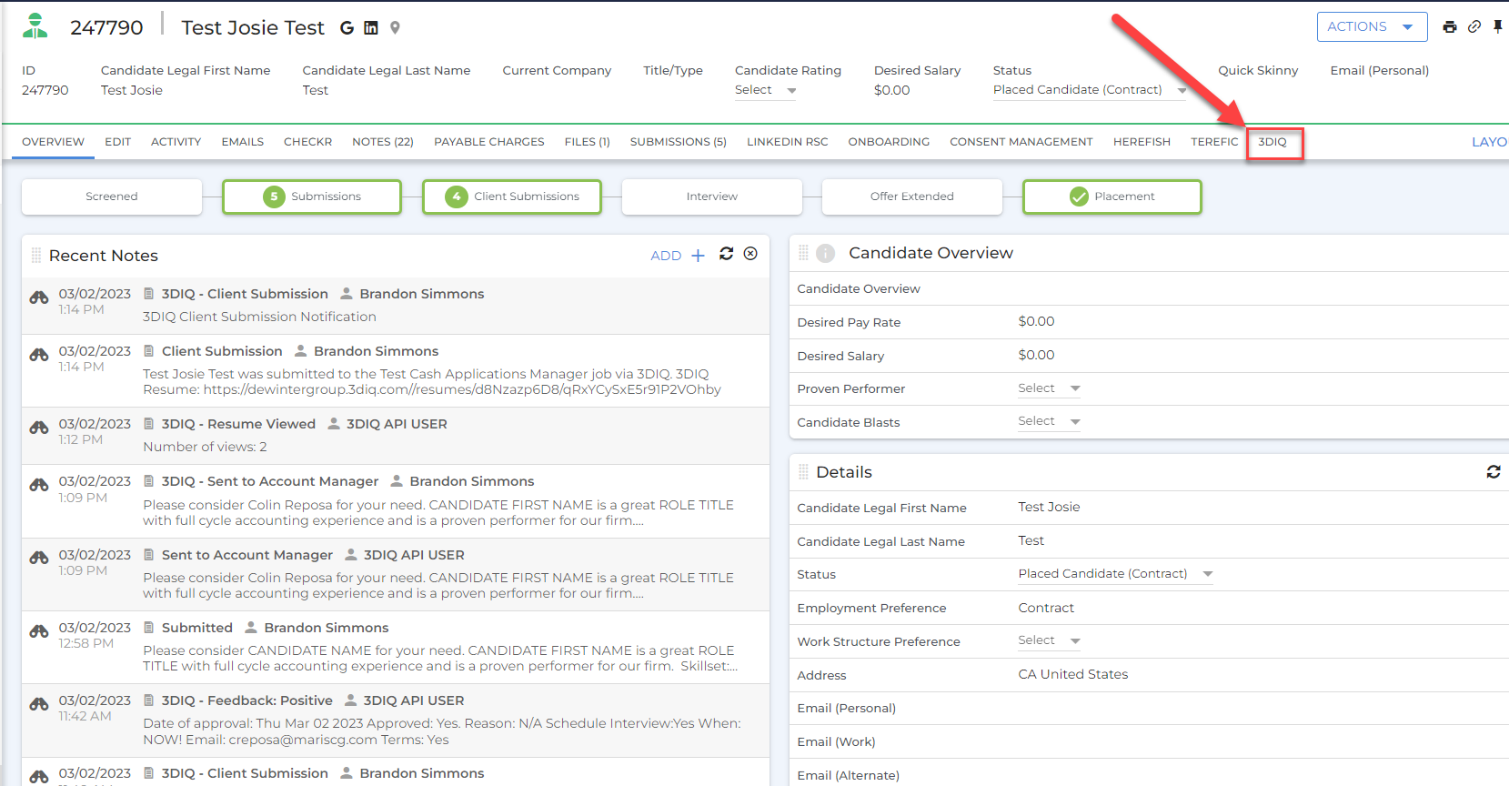The image size is (1509, 786).
Task: Open the Client Submissions workflow step
Action: (512, 196)
